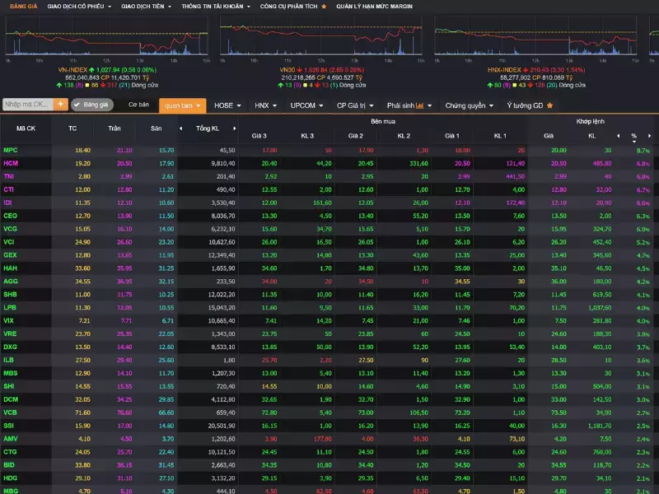
Task: Open THÔNG TIN TÀI KHOẢN dropdown menu
Action: click(216, 7)
